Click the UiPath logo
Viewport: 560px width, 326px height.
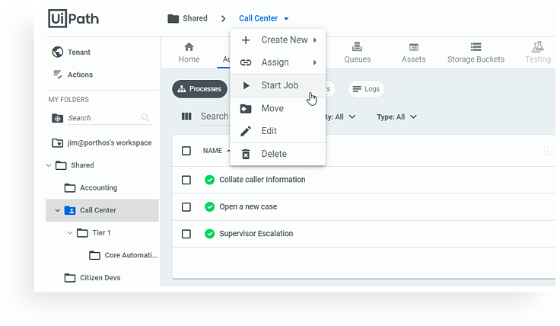[x=74, y=18]
